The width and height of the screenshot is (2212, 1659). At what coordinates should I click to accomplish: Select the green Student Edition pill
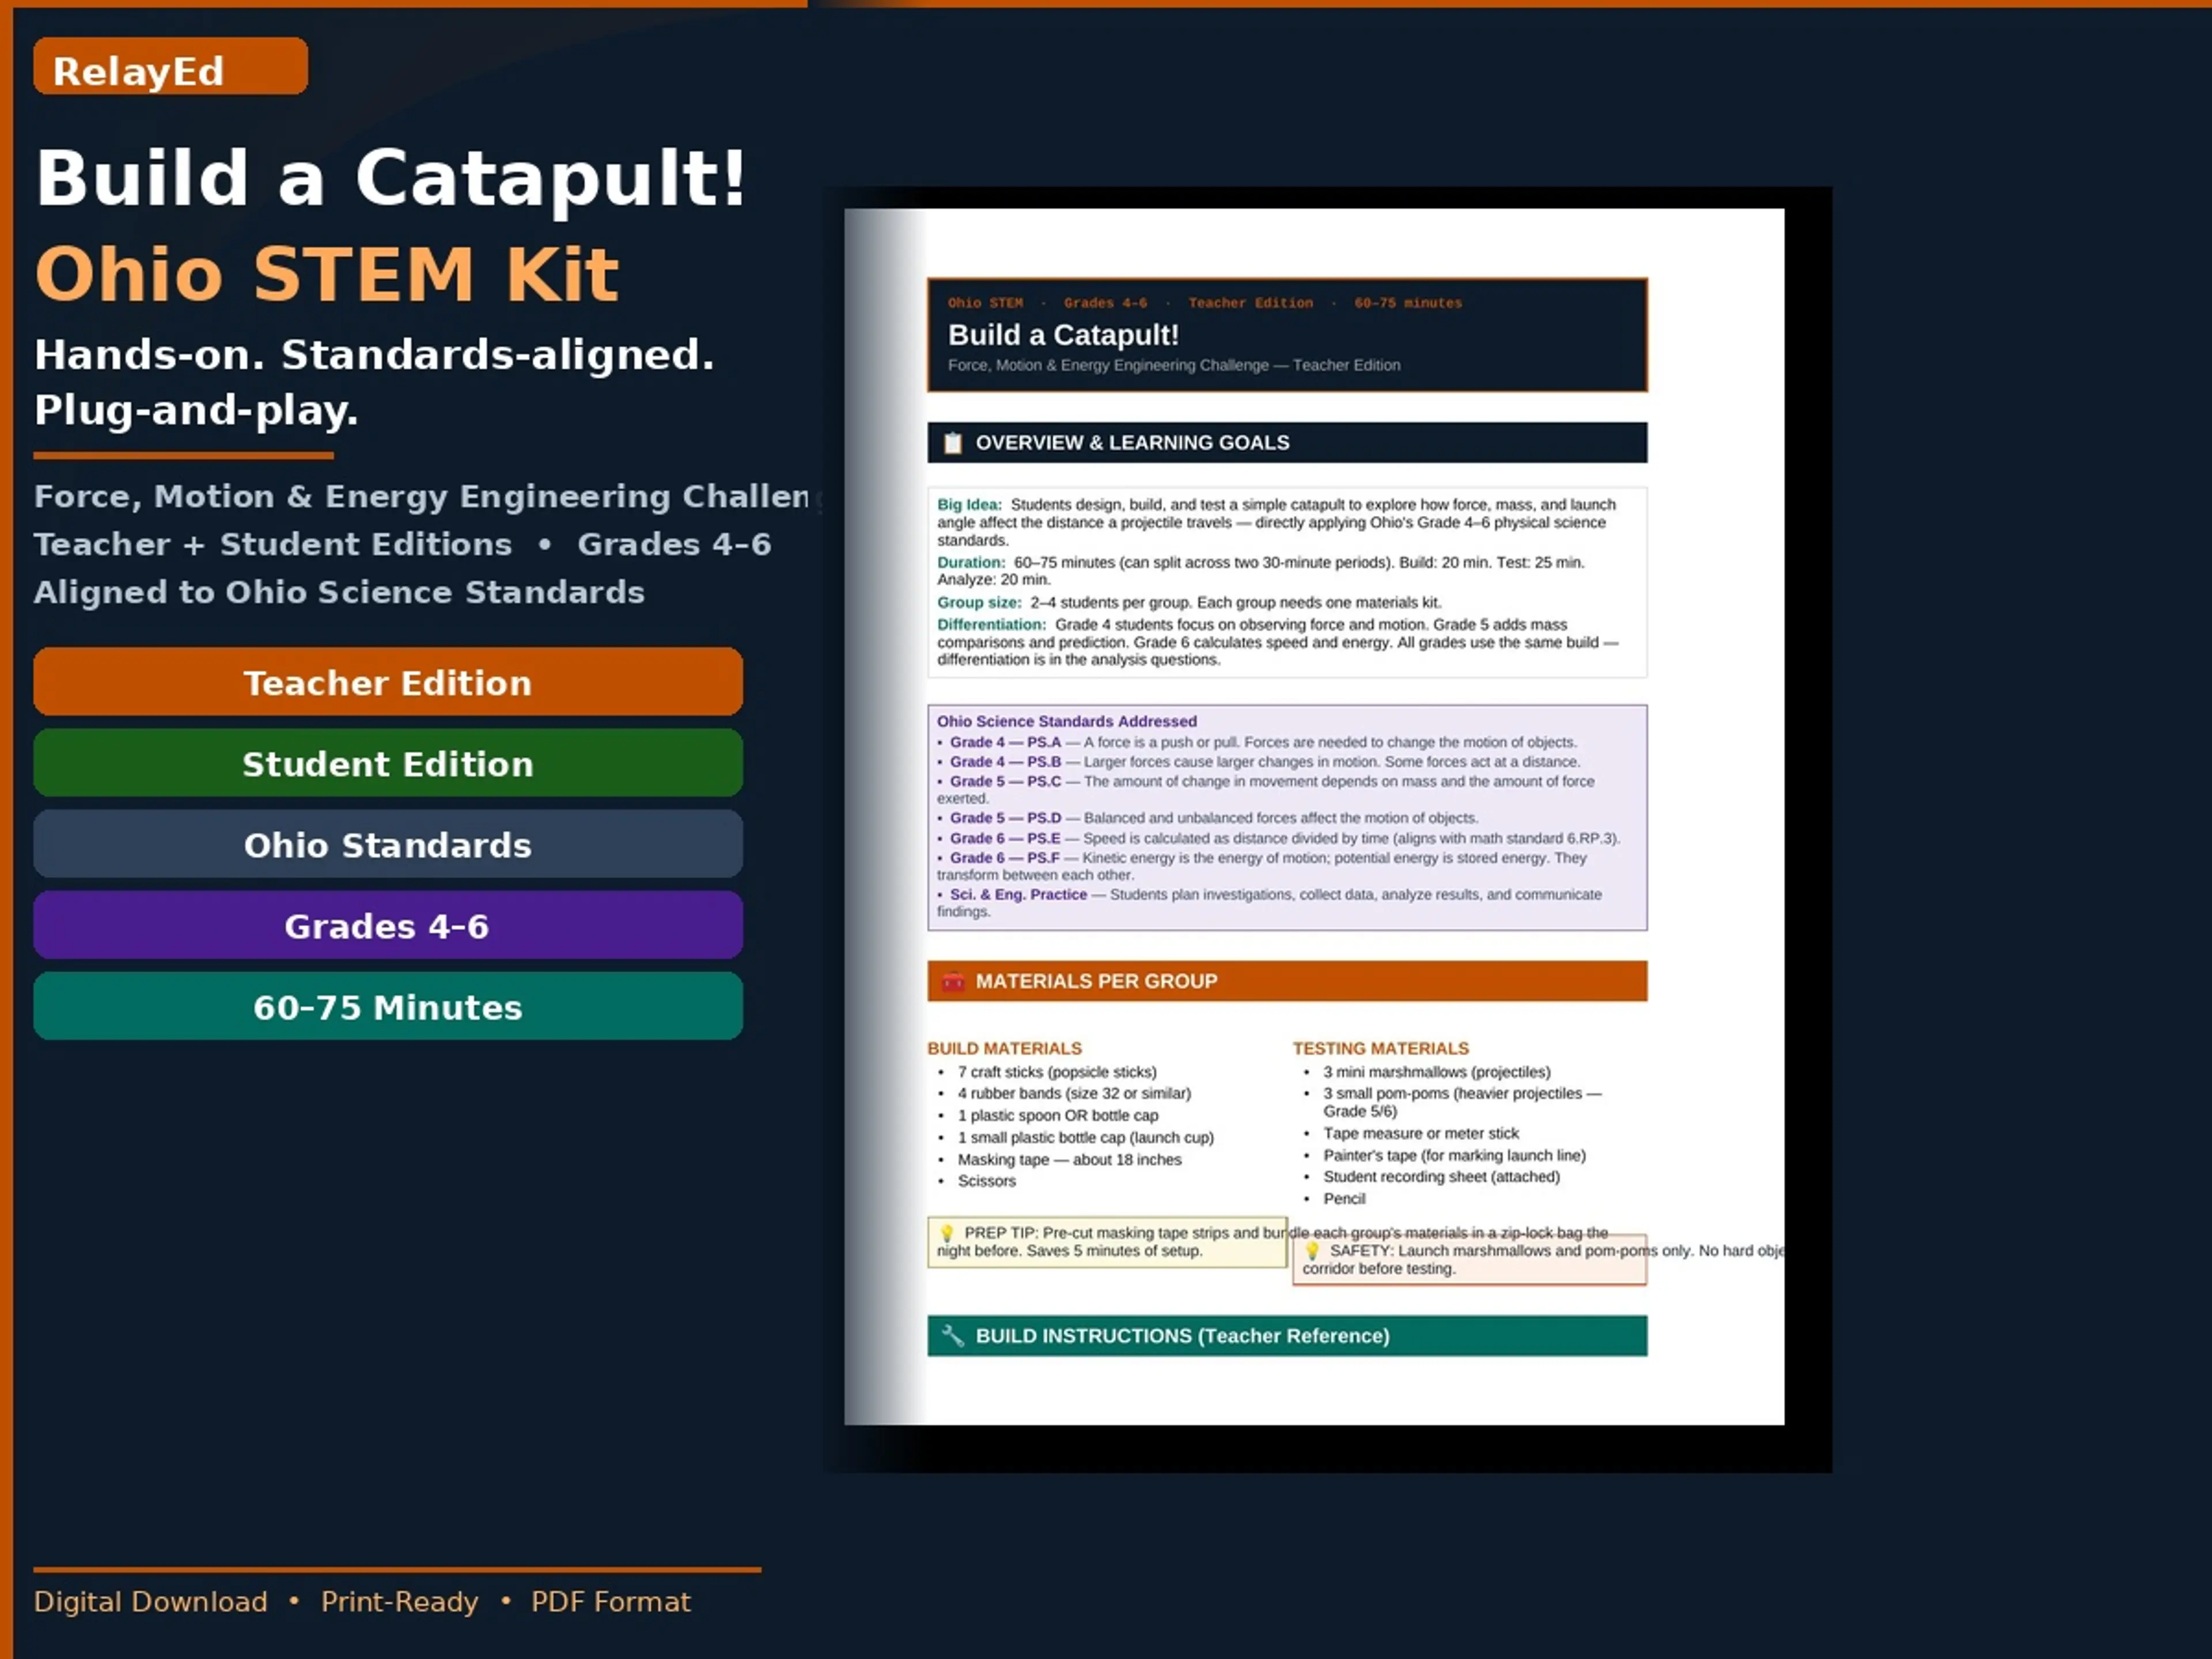click(x=387, y=763)
